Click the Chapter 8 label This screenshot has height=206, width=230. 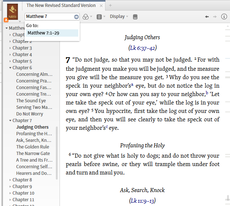pyautogui.click(x=22, y=180)
